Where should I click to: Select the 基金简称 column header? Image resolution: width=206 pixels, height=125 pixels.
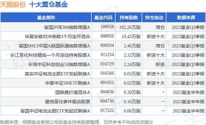click(x=46, y=18)
